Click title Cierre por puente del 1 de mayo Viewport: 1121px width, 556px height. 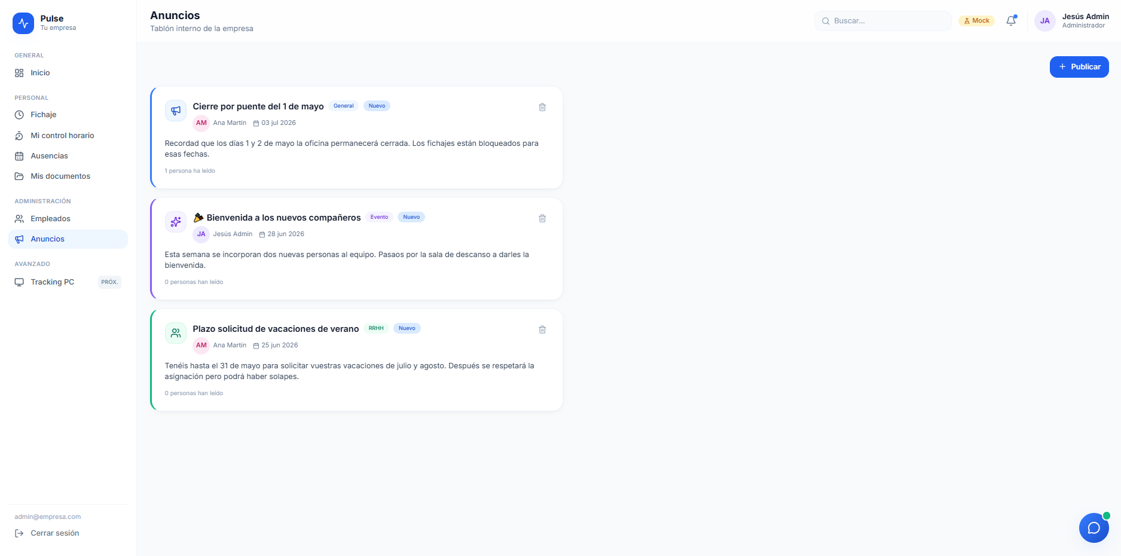pyautogui.click(x=258, y=106)
